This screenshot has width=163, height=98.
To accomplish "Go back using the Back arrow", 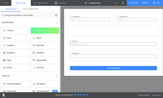I will pos(6,3).
